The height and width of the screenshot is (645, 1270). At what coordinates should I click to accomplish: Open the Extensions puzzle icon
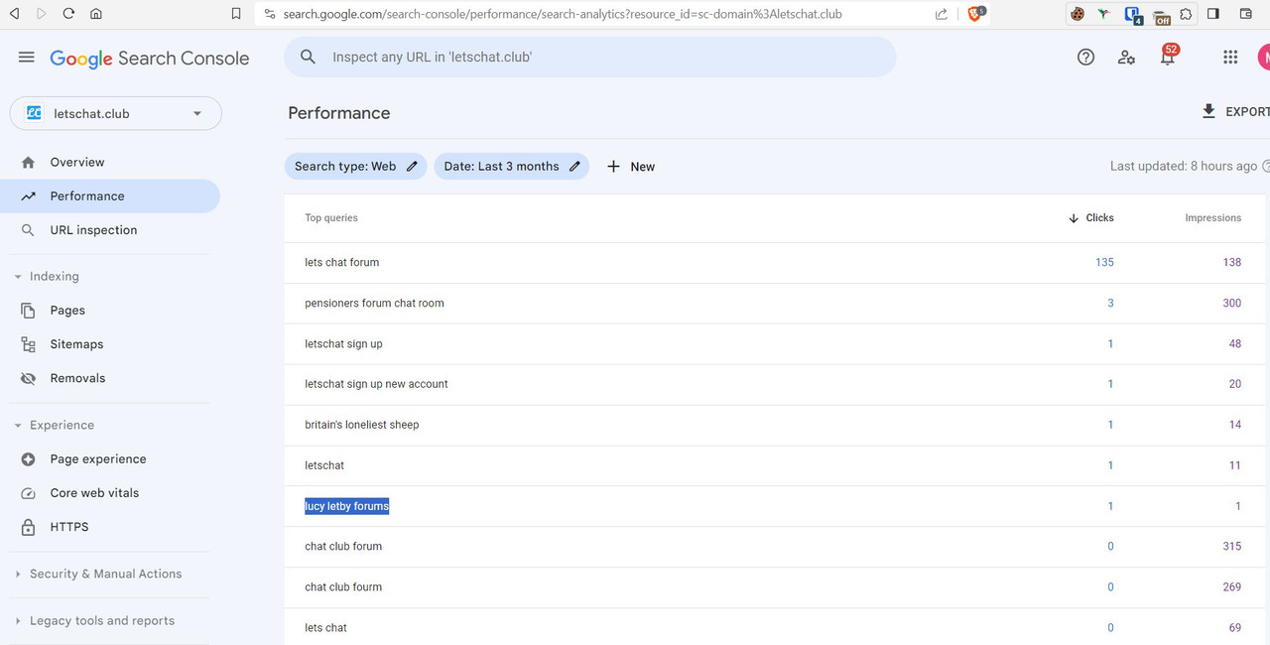click(1187, 14)
